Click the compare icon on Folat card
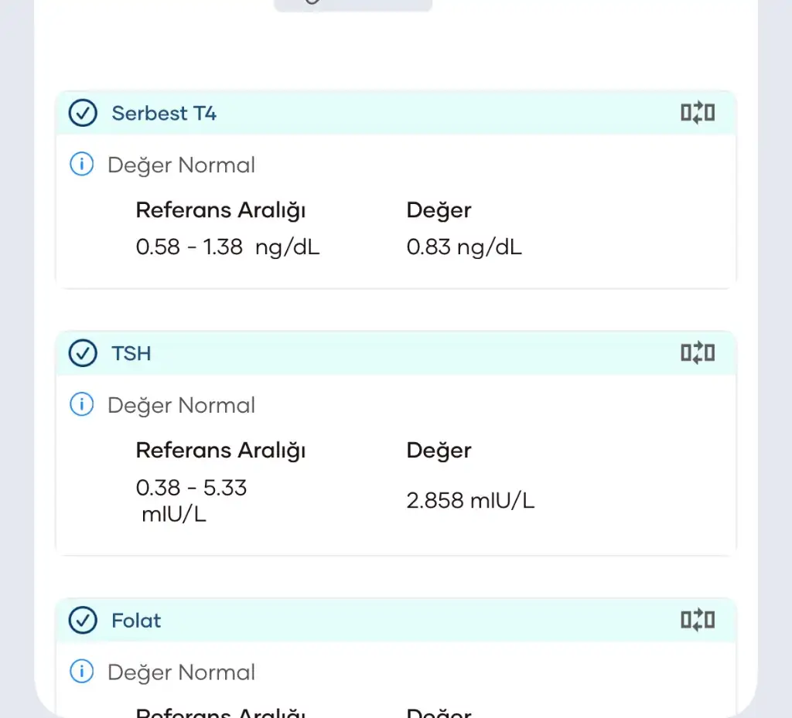Viewport: 792px width, 718px height. click(x=697, y=620)
